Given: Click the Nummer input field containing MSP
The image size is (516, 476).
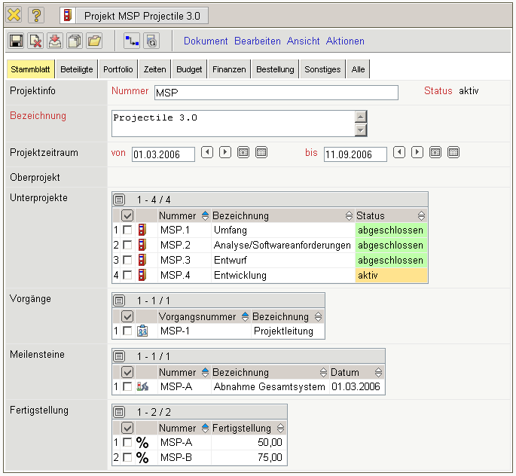Looking at the screenshot, I should (x=276, y=93).
